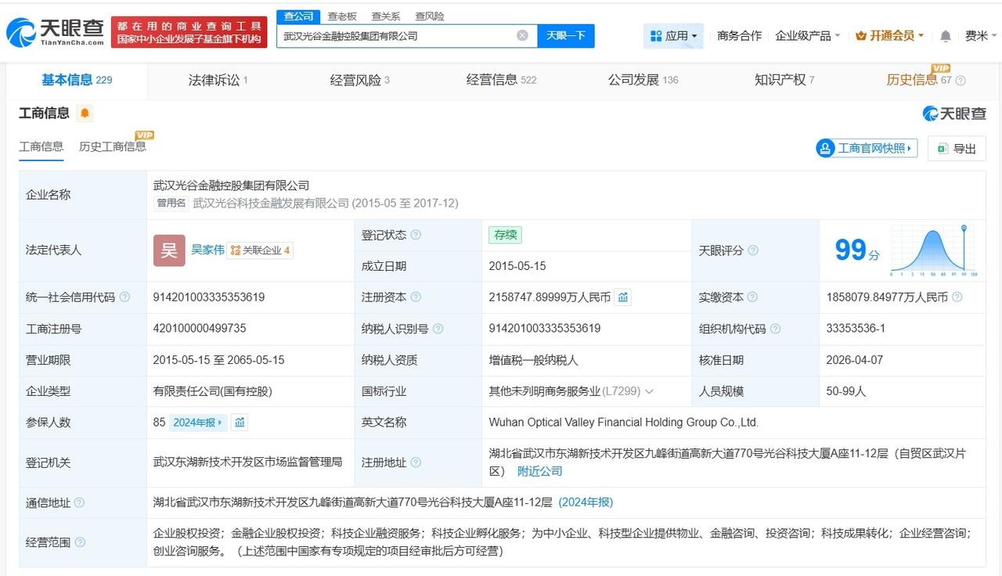Click registration authority 武汉东湖新技术开发区市场监督管理局
Viewport: 1002px width, 576px height.
pos(248,463)
